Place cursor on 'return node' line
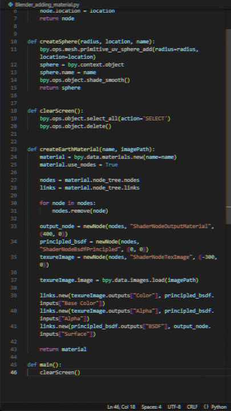 (x=57, y=19)
